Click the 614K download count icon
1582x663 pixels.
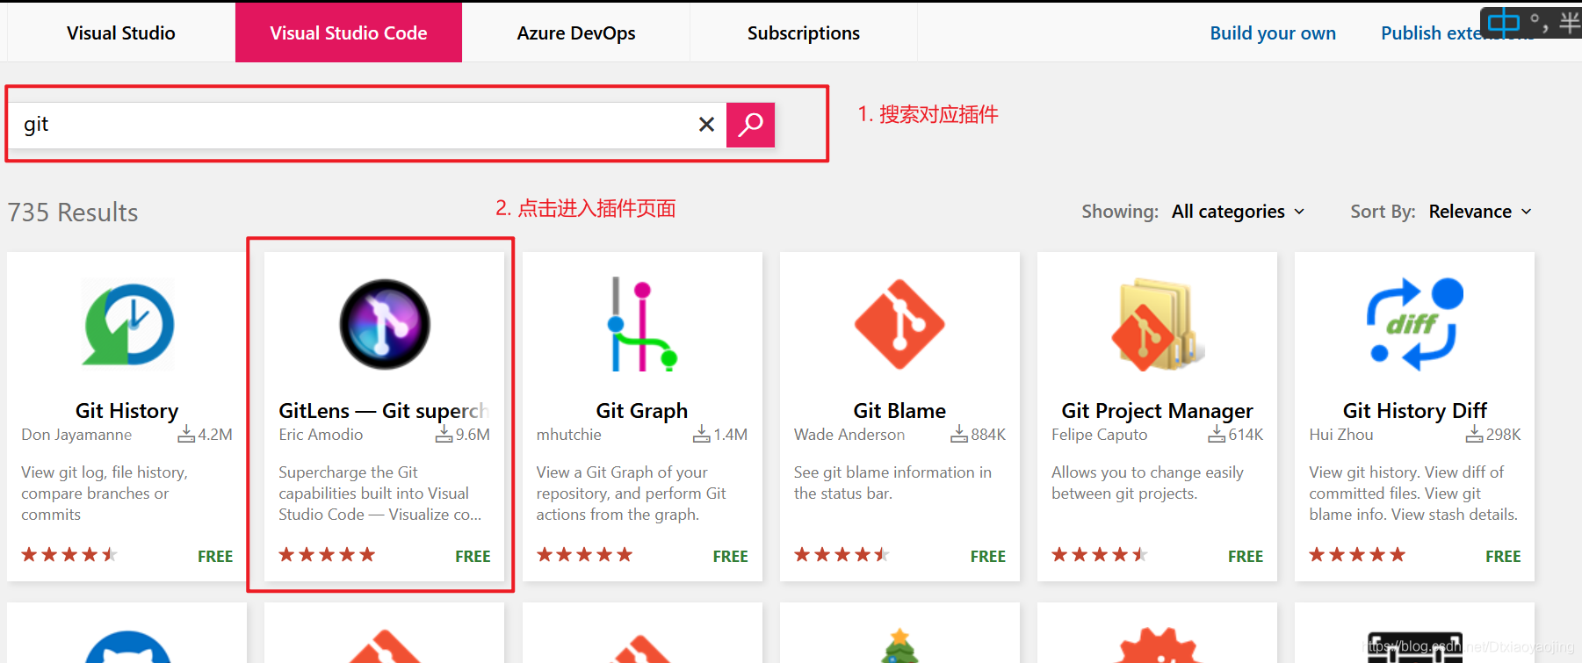click(1217, 434)
